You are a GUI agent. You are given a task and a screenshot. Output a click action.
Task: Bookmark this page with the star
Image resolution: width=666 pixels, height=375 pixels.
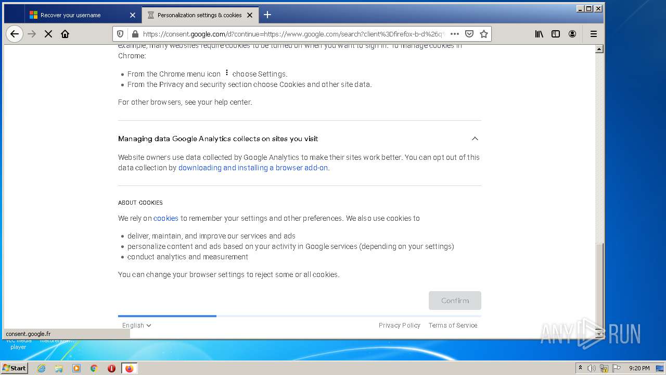tap(484, 34)
